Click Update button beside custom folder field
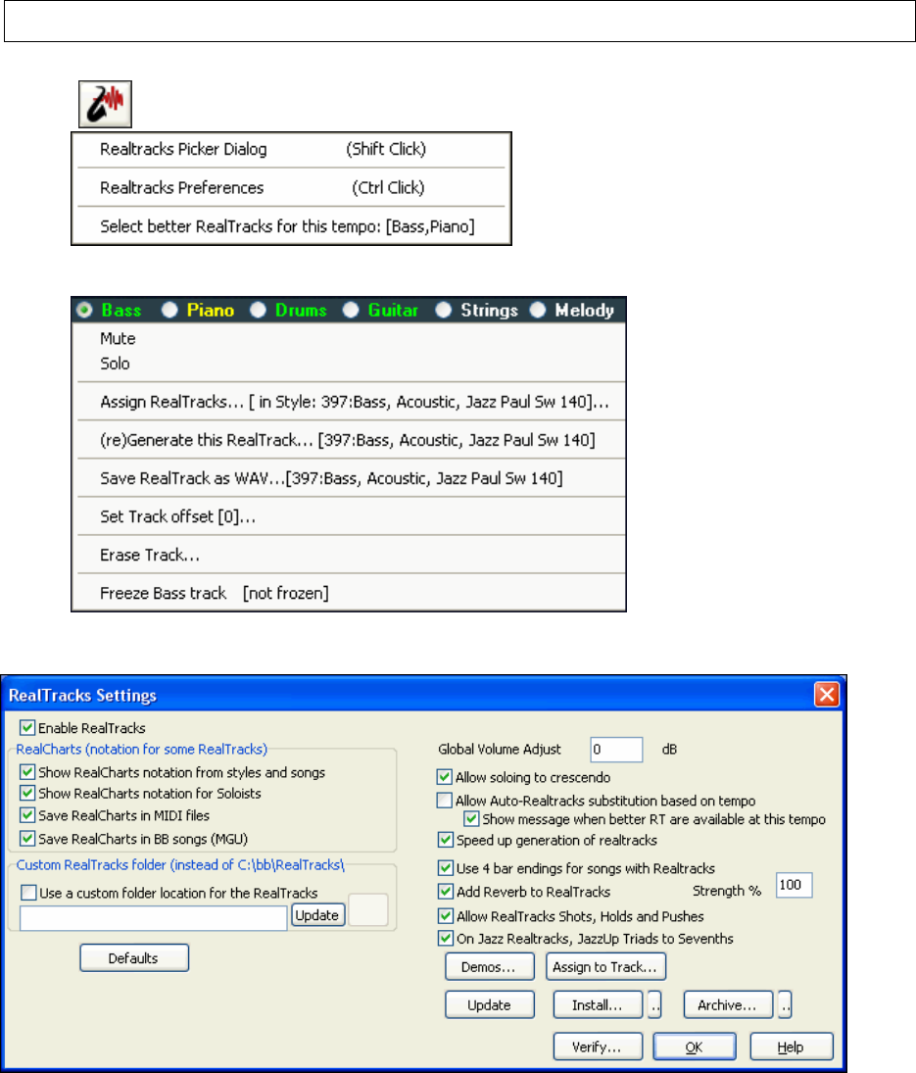This screenshot has height=1073, width=916. coord(318,915)
